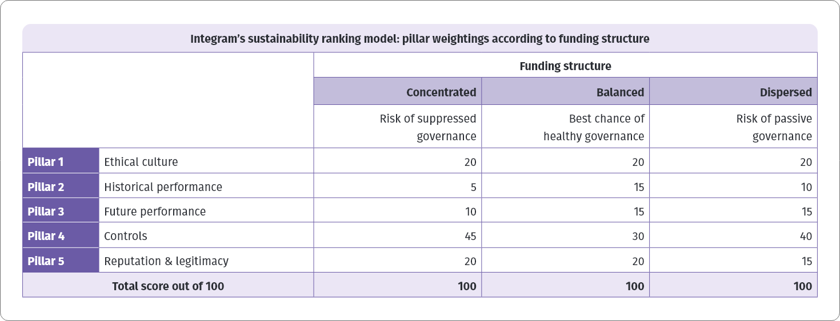Image resolution: width=840 pixels, height=321 pixels.
Task: Select the Pillar 3 row label
Action: 61,212
